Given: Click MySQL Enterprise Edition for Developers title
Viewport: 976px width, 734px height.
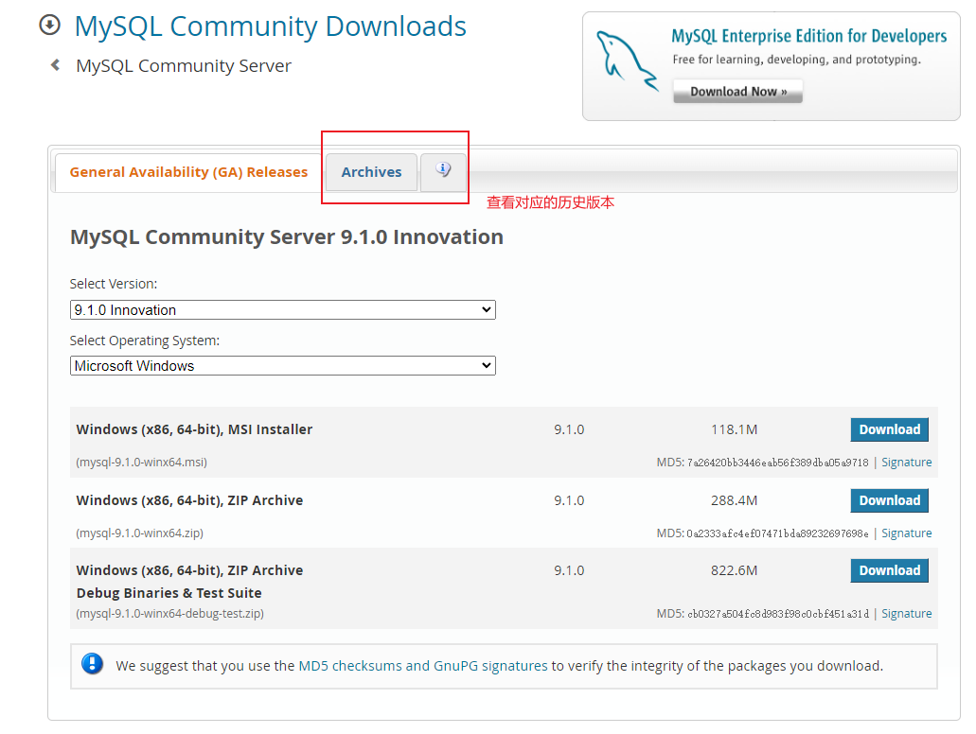Looking at the screenshot, I should click(x=808, y=36).
